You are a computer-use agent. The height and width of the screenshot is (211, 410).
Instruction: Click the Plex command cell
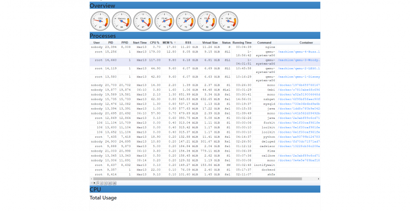tap(264, 151)
